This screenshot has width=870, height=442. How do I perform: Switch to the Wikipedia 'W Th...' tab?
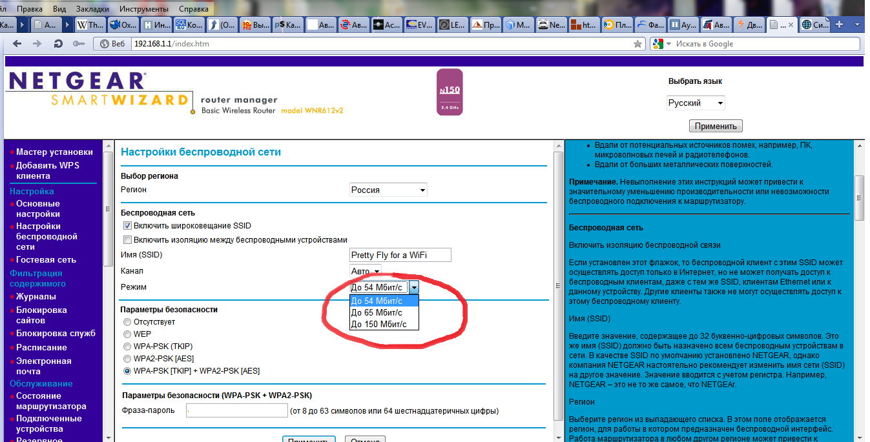90,25
